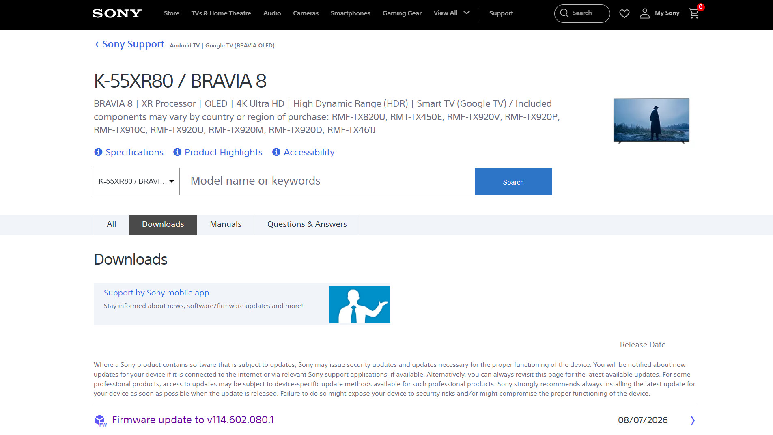Click the BRAVIA 8 TV product image
This screenshot has height=435, width=773.
[651, 121]
